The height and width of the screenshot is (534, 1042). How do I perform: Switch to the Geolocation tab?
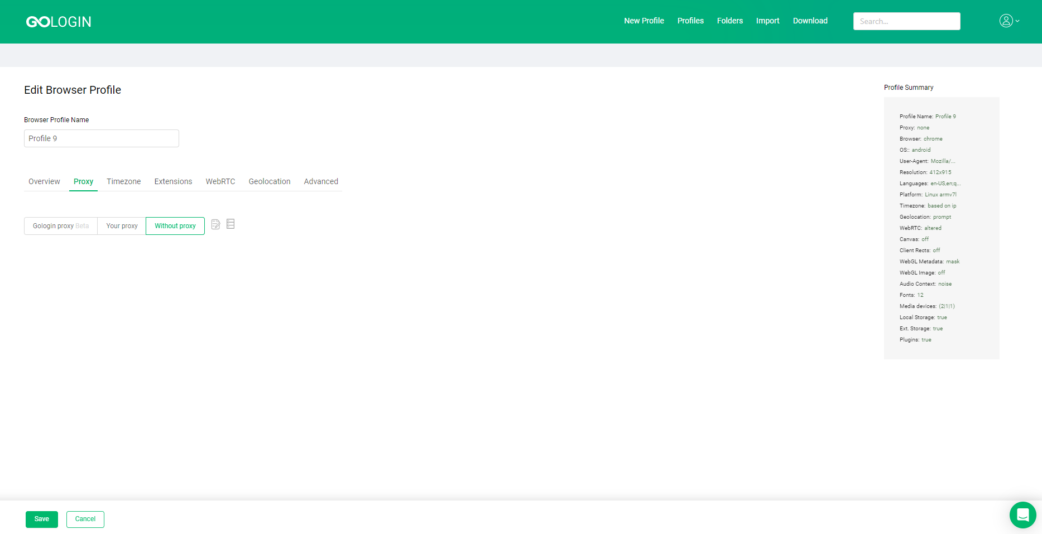tap(270, 181)
